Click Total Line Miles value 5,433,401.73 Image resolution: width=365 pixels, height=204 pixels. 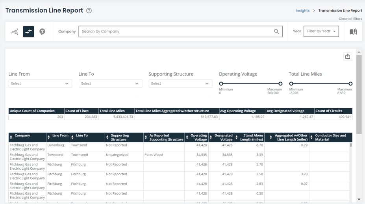(123, 117)
